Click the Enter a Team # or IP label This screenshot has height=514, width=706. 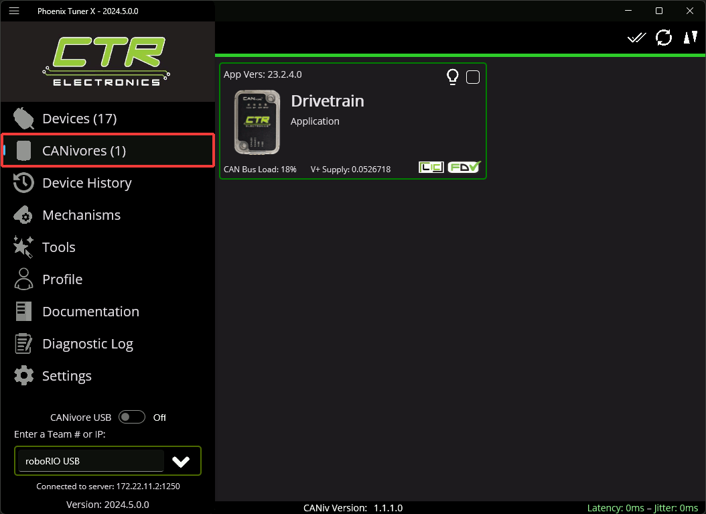[x=60, y=434]
